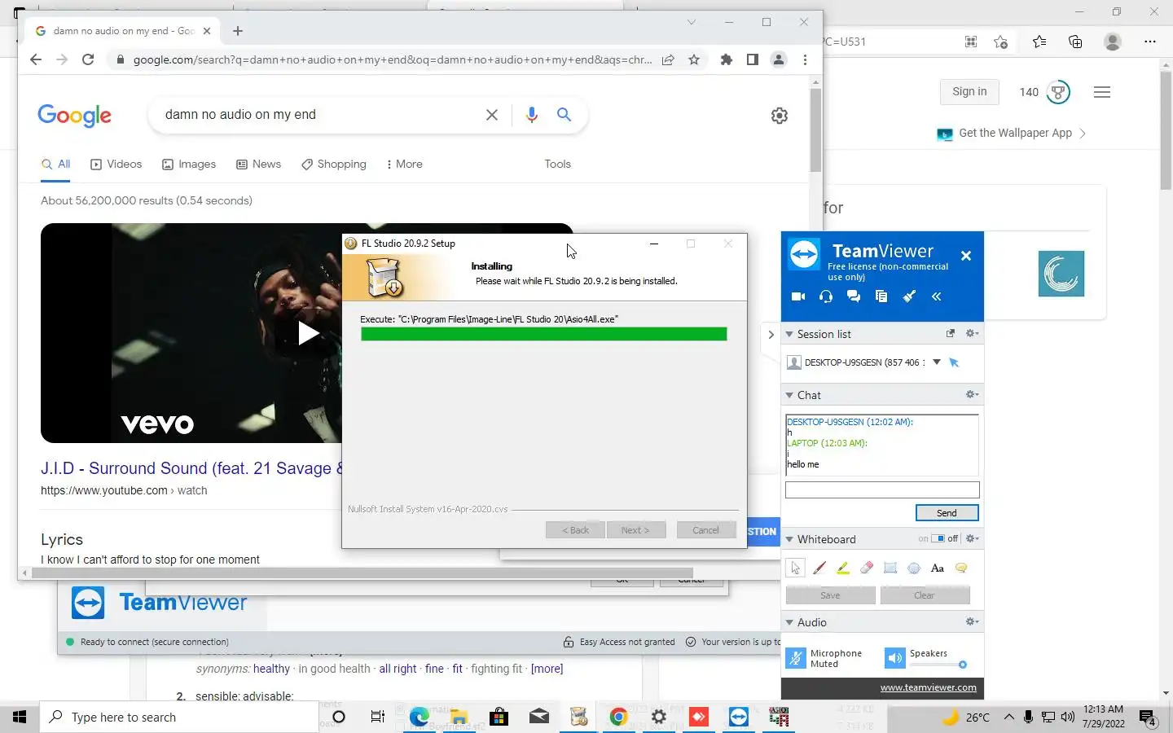The height and width of the screenshot is (733, 1173).
Task: Open Get the Wallpaper App link
Action: click(x=1011, y=134)
